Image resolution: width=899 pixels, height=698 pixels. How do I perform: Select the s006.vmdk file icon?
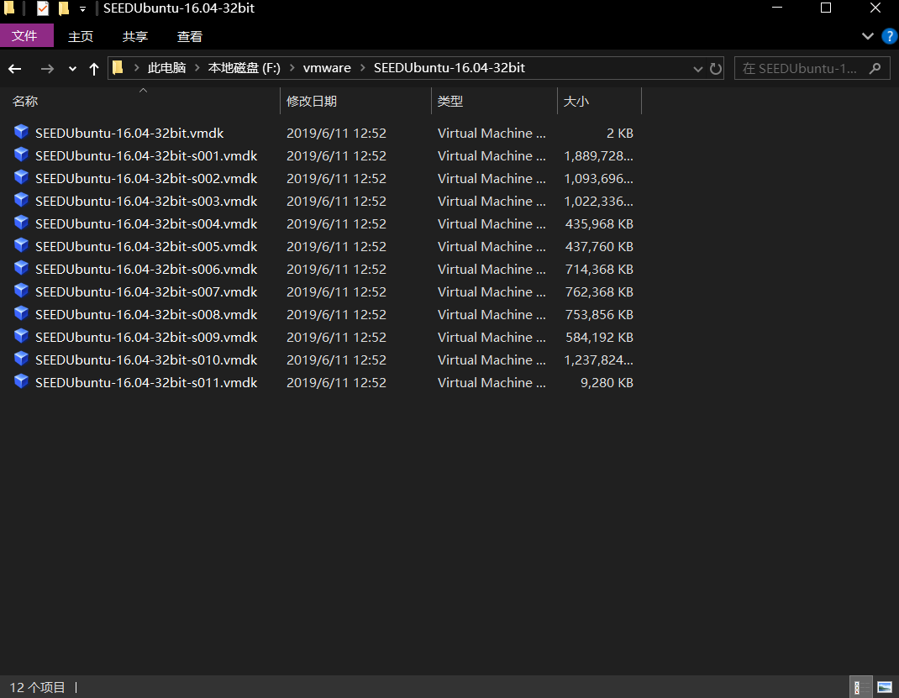pyautogui.click(x=21, y=269)
